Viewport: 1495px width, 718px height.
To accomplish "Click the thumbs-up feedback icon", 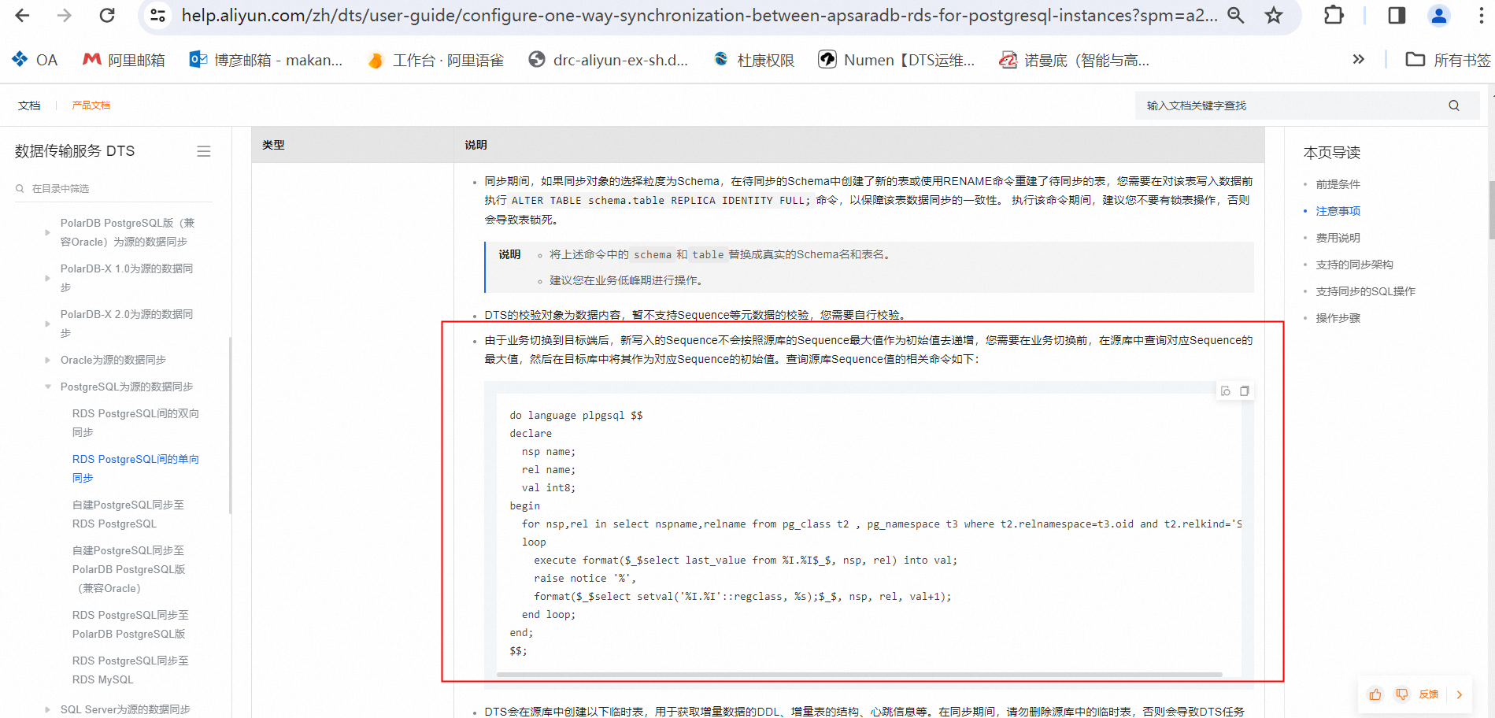I will [1375, 694].
